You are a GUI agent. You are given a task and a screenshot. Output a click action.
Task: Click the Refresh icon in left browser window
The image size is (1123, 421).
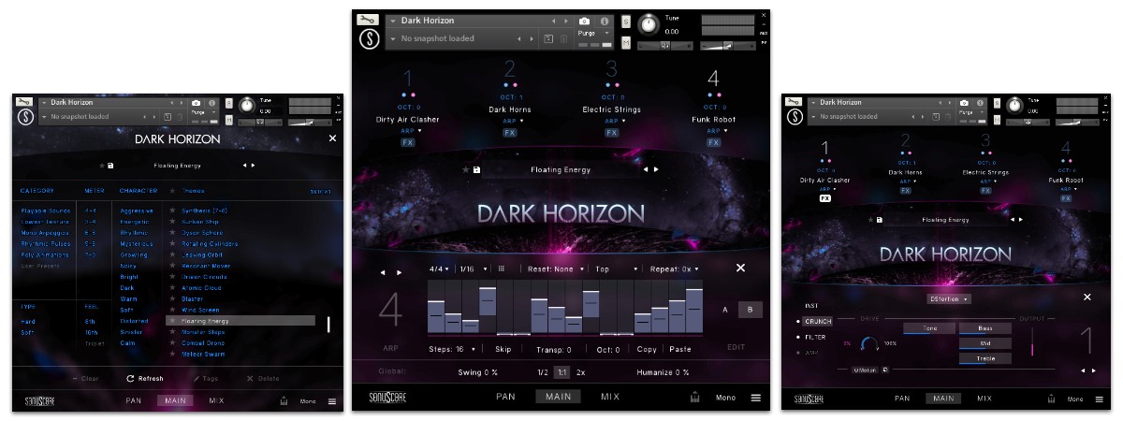pos(130,379)
